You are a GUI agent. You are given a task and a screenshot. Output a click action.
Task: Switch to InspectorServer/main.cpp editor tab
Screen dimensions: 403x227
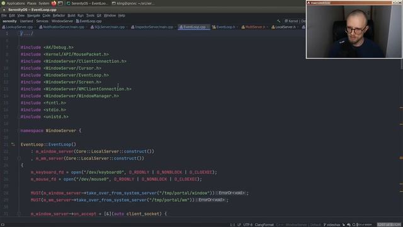[152, 27]
